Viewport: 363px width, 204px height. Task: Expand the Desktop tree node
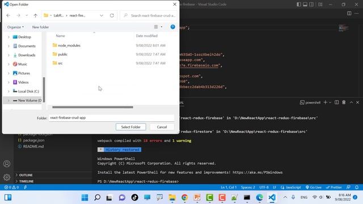pyautogui.click(x=9, y=37)
